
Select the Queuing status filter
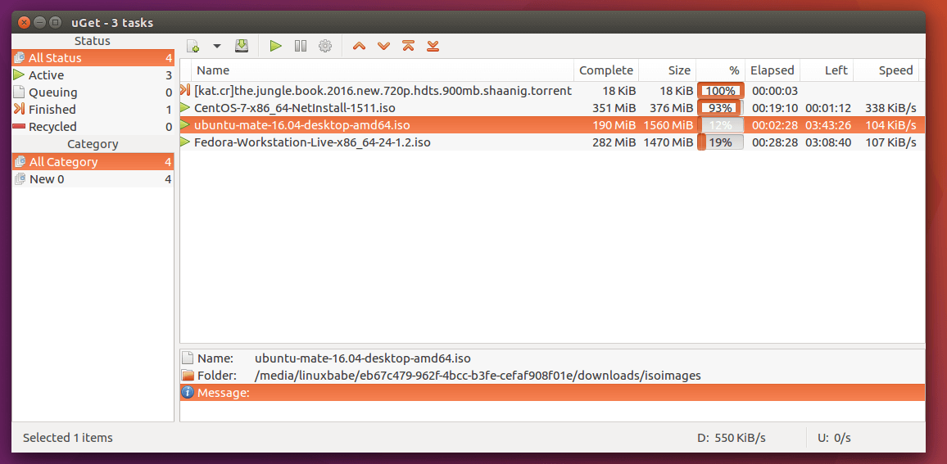(52, 92)
